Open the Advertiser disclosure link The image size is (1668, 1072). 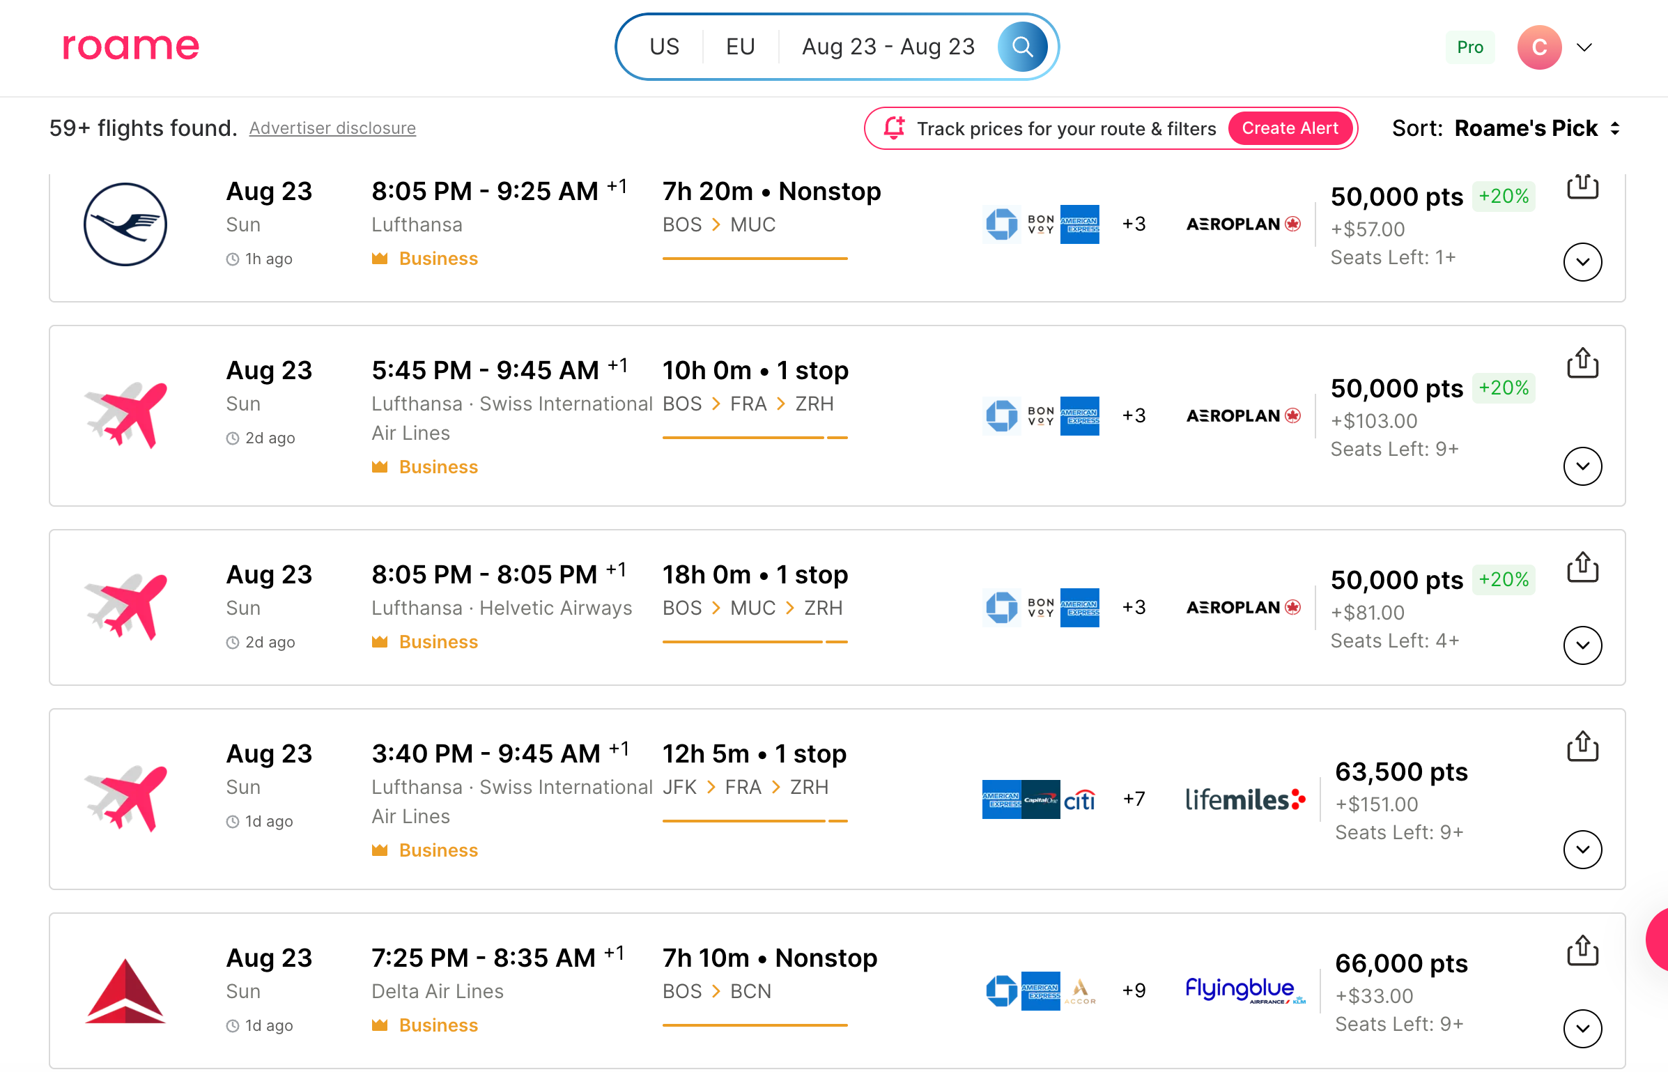(x=332, y=128)
